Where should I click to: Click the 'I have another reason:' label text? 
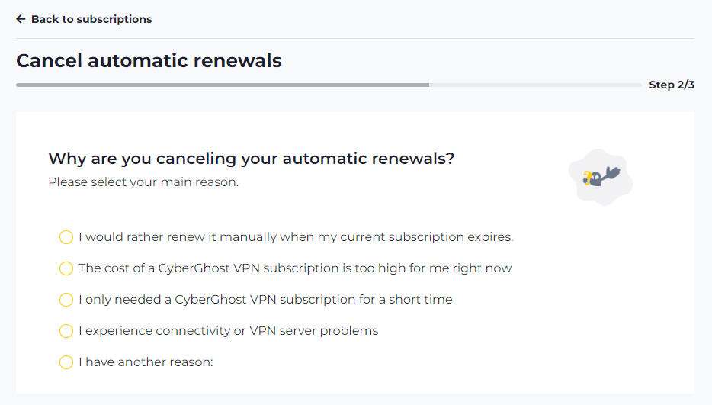coord(146,362)
